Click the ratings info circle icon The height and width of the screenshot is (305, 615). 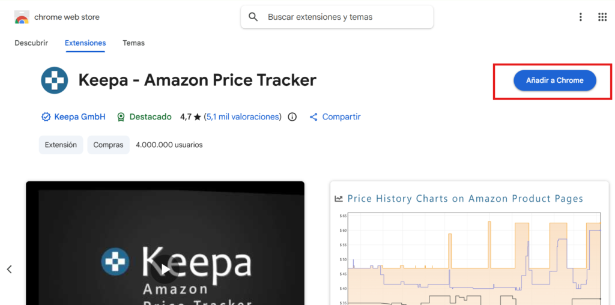pos(292,117)
